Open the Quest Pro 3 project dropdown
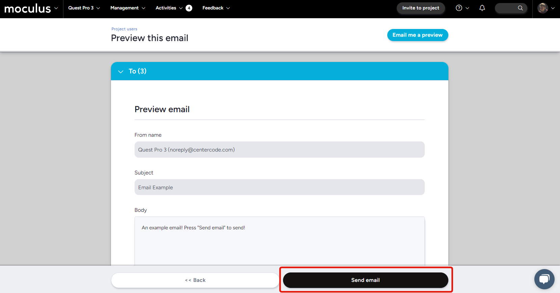Image resolution: width=560 pixels, height=293 pixels. 84,8
